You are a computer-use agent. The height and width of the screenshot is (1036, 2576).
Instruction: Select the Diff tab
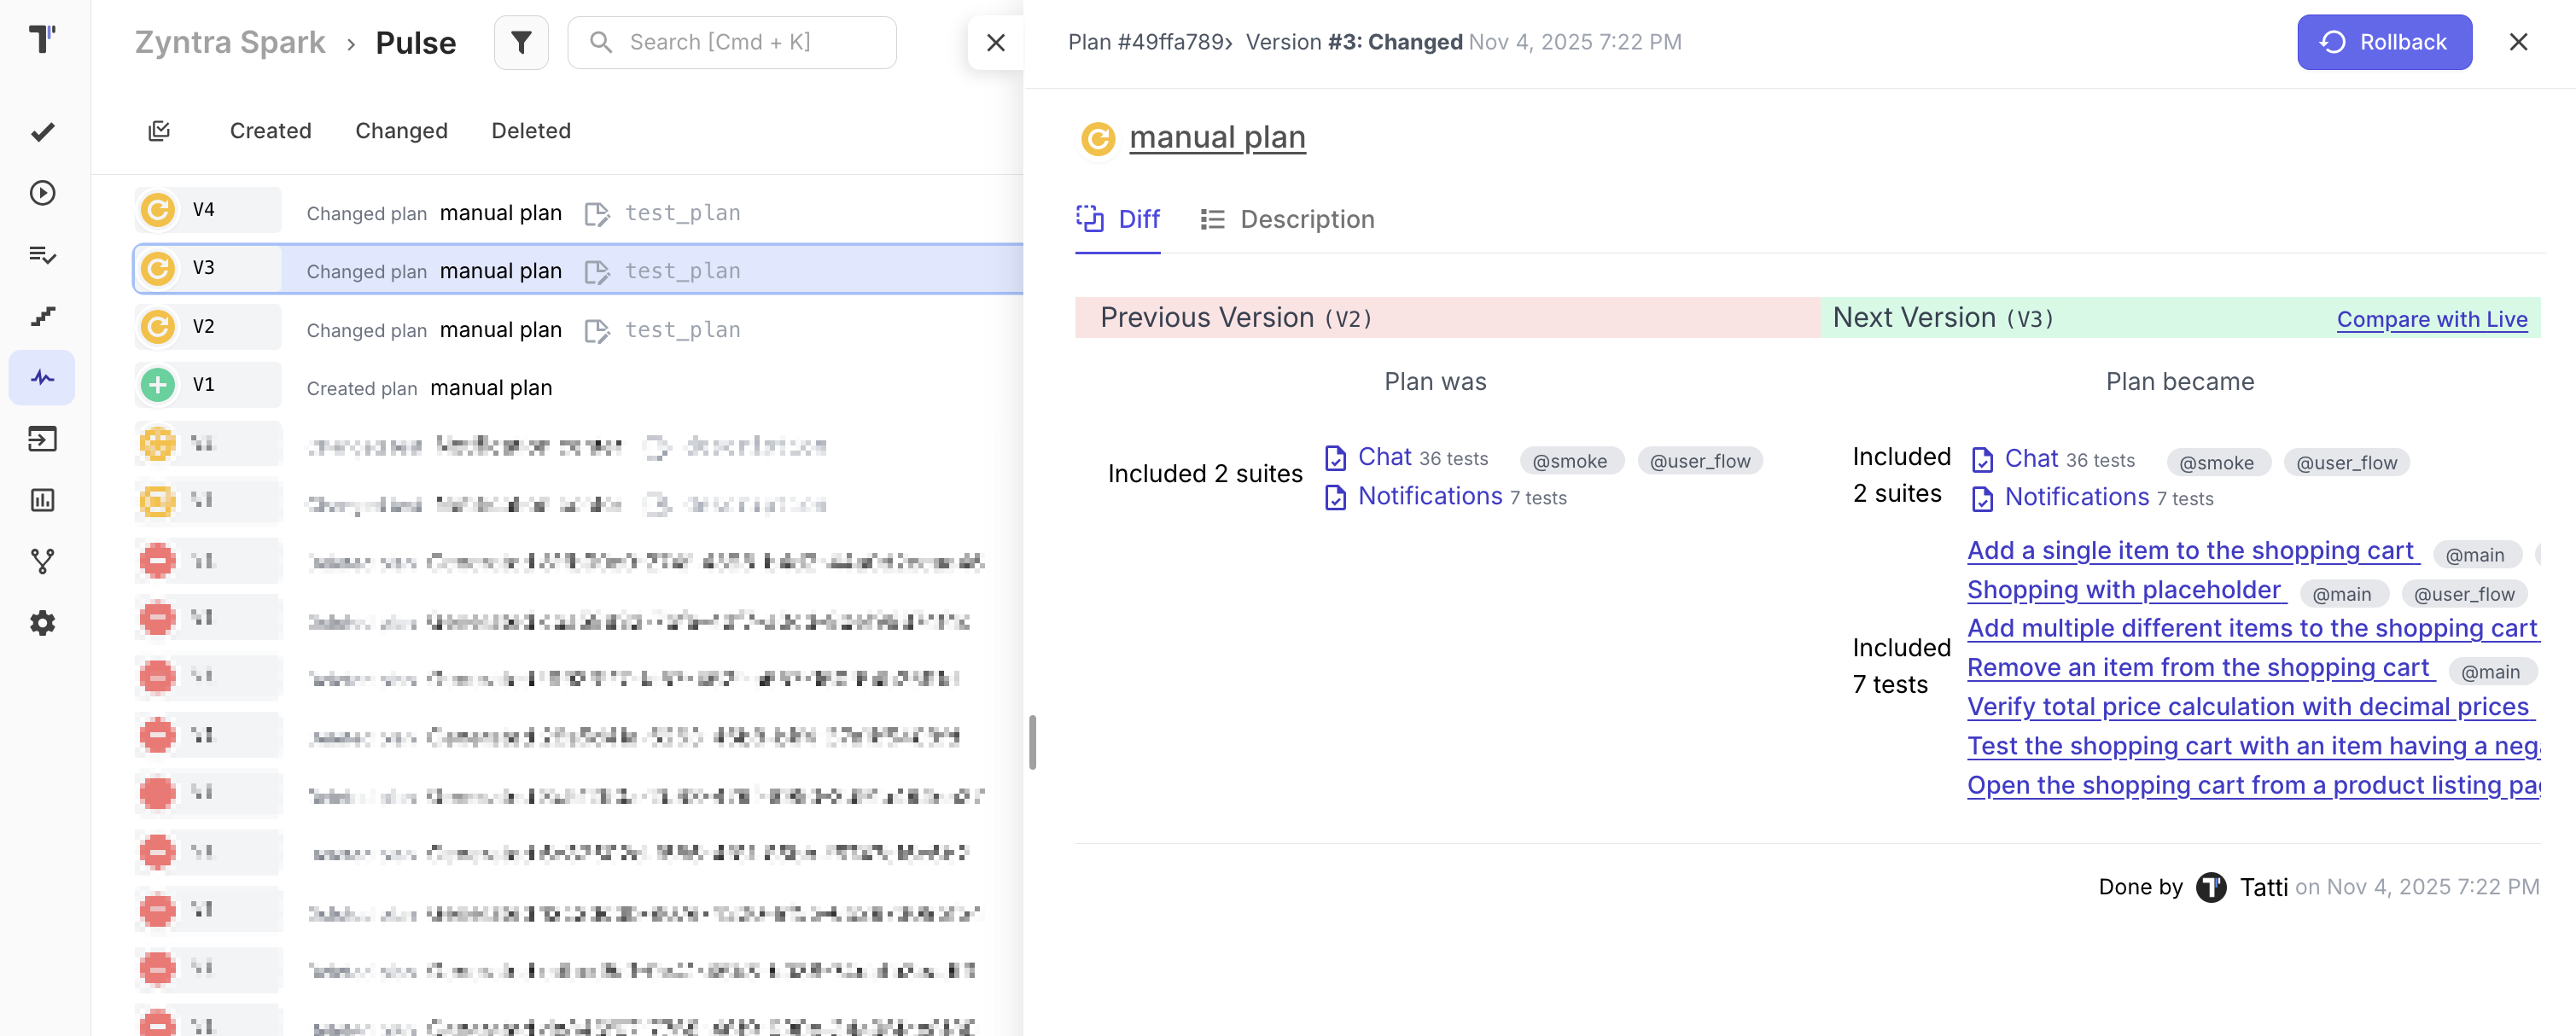tap(1118, 219)
